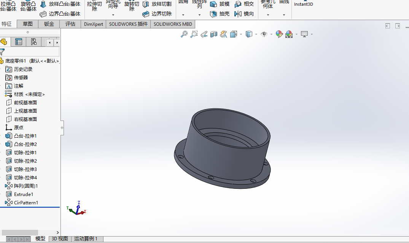Click the 拔模 draft tool
409x243 pixels.
pyautogui.click(x=220, y=4)
